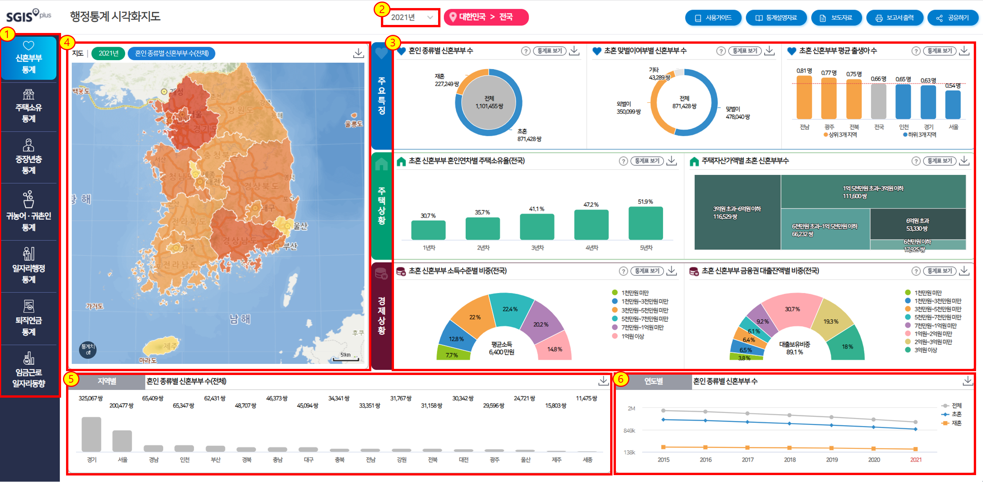The width and height of the screenshot is (983, 482).
Task: Download 지역별 bar chart icon
Action: [x=603, y=381]
